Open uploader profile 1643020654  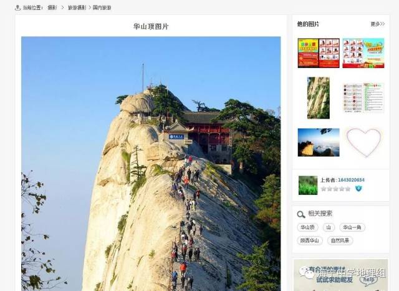(351, 180)
